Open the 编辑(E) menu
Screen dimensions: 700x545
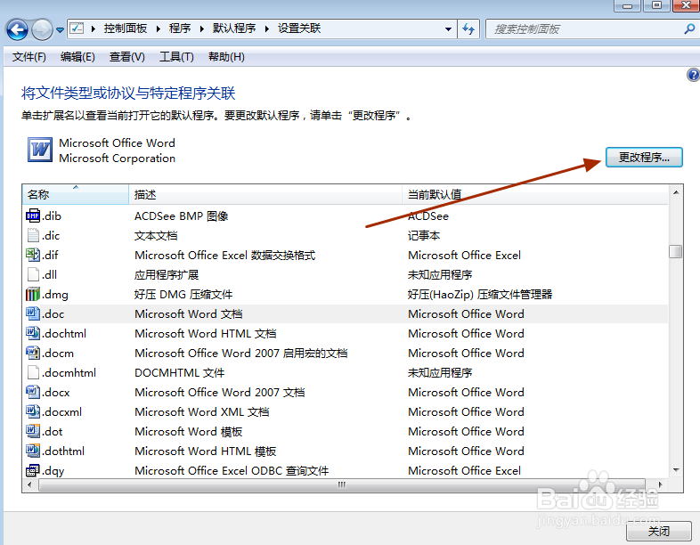pyautogui.click(x=77, y=57)
